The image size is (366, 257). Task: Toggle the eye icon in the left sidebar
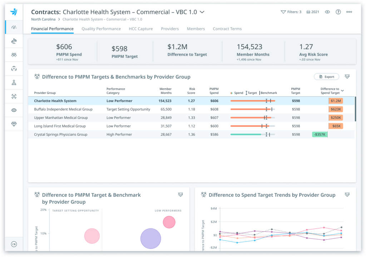(14, 110)
